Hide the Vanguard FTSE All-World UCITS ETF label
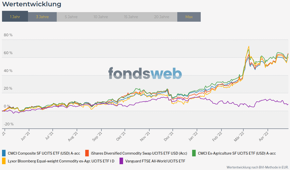290x170 pixels. (155, 161)
